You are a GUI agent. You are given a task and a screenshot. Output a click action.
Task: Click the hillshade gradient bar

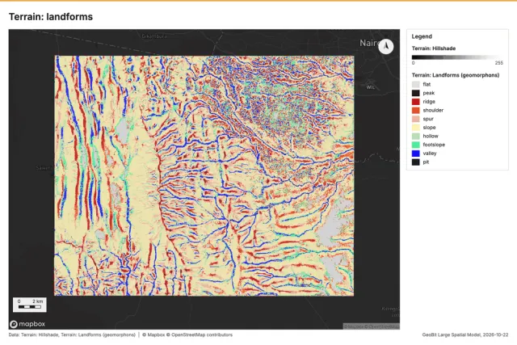click(457, 57)
